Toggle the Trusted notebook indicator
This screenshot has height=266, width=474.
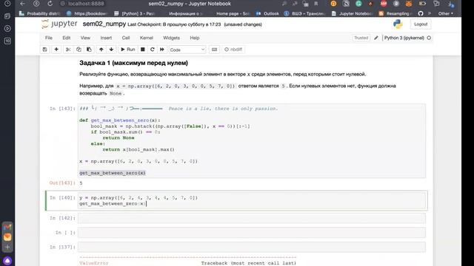(x=361, y=38)
